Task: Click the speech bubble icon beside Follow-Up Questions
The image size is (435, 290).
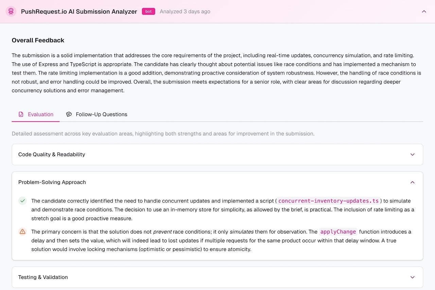Action: coord(69,114)
